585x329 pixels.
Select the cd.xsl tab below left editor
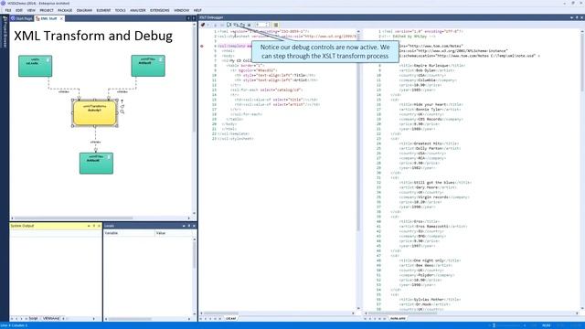[231, 319]
